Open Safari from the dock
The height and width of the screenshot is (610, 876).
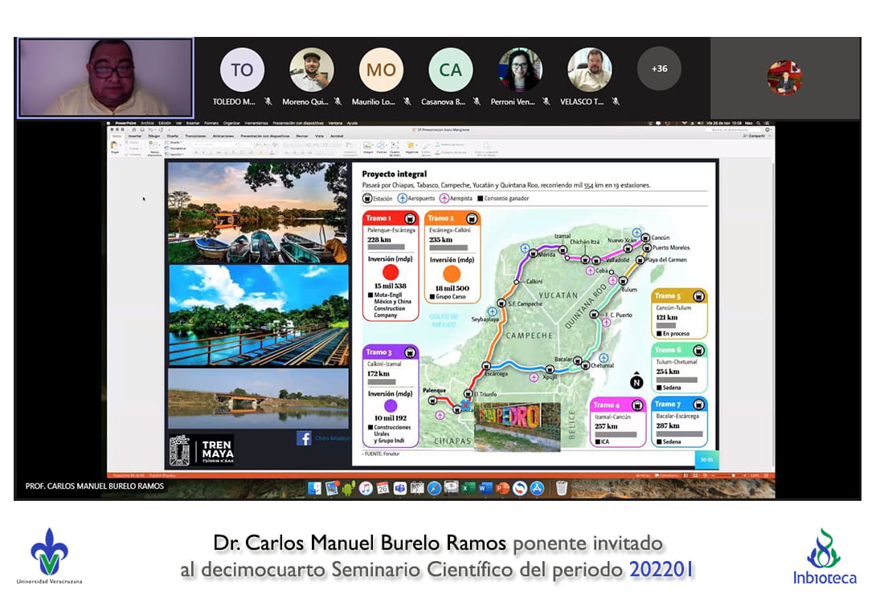click(435, 488)
